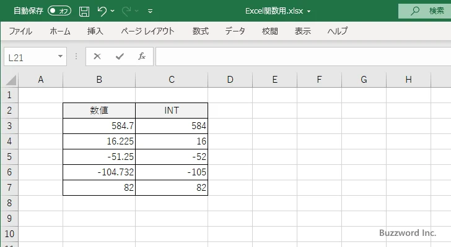The height and width of the screenshot is (247, 451).
Task: Select cell containing 584 in INT column
Action: 172,126
